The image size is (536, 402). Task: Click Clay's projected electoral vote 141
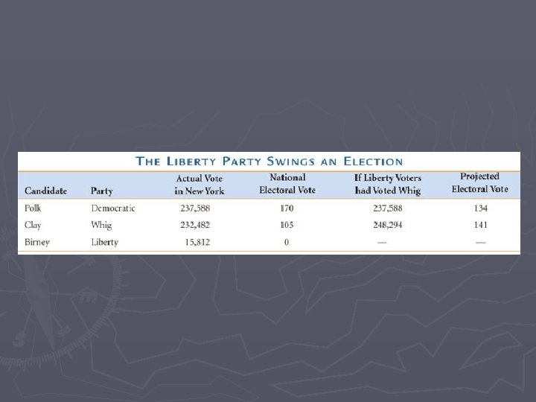(x=481, y=225)
